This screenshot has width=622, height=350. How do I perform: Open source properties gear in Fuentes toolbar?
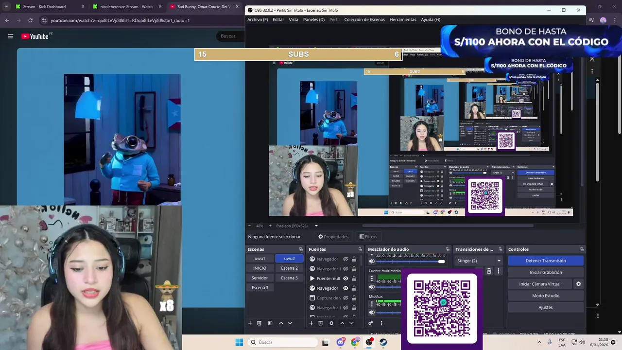coord(331,323)
